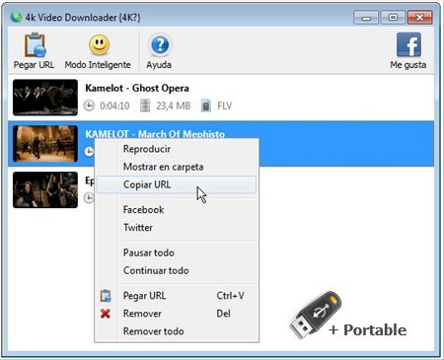This screenshot has width=444, height=360.
Task: Share via Facebook context menu entry
Action: click(x=177, y=210)
